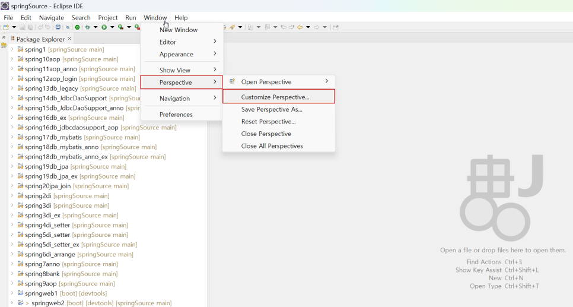The height and width of the screenshot is (307, 573).
Task: Click the Pin Editor toolbar icon
Action: coord(336,27)
